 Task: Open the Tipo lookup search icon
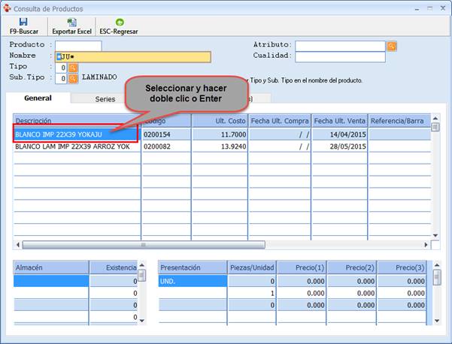(x=73, y=68)
